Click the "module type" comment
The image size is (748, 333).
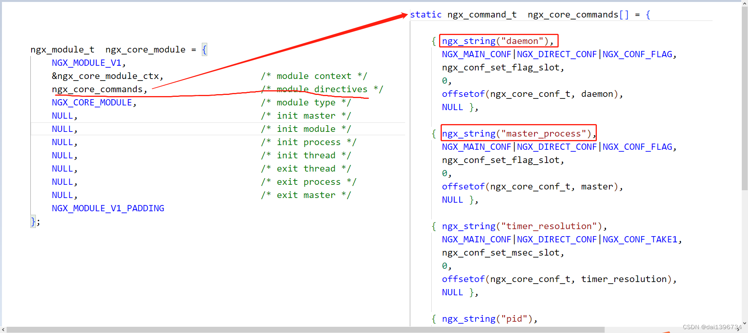[306, 103]
